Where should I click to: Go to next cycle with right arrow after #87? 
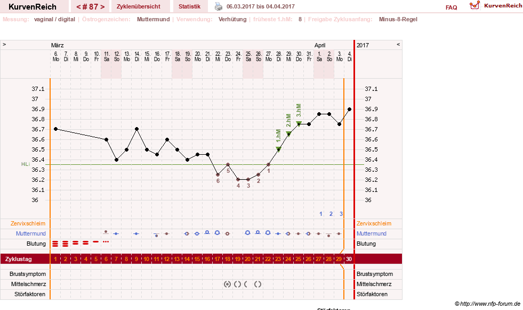point(102,7)
